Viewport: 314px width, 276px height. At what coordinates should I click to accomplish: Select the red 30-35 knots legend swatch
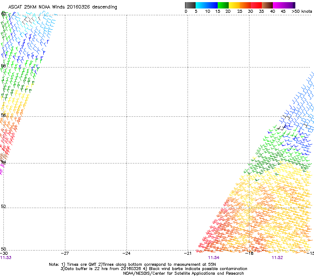click(256, 5)
